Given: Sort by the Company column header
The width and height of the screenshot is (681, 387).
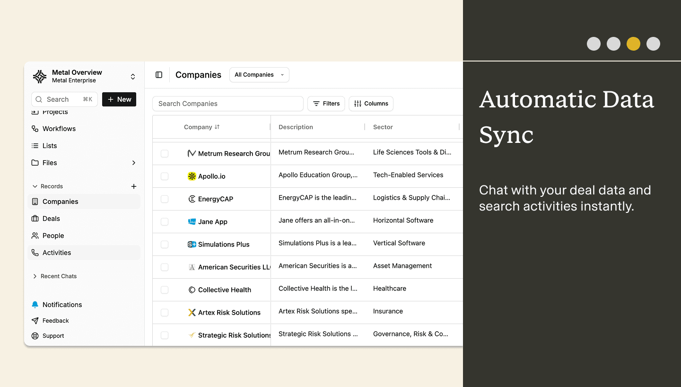Looking at the screenshot, I should click(x=202, y=127).
